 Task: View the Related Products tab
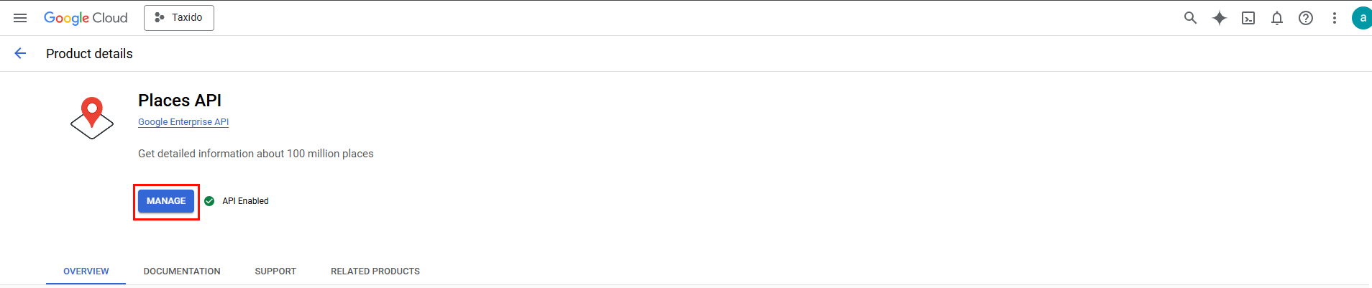[375, 271]
